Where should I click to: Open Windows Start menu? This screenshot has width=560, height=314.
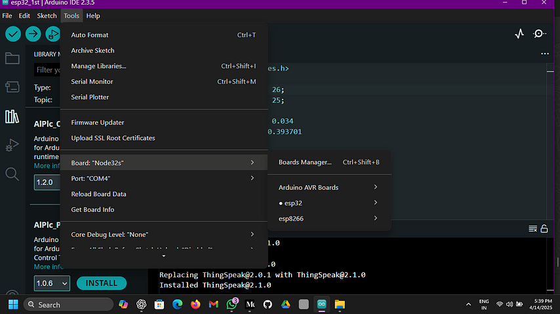13,304
